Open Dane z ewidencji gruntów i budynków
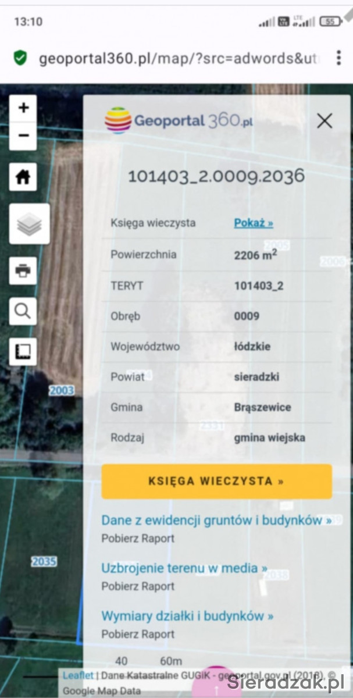Screen dimensions: 353x698 216,520
